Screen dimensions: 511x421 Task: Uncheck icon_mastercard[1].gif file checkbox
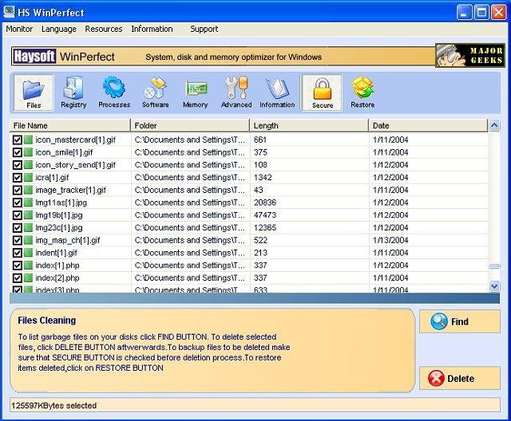pos(18,140)
